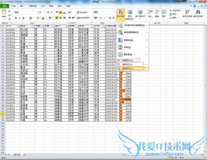This screenshot has width=207, height=160.
Task: Select the Format Painter brush
Action: [9, 19]
